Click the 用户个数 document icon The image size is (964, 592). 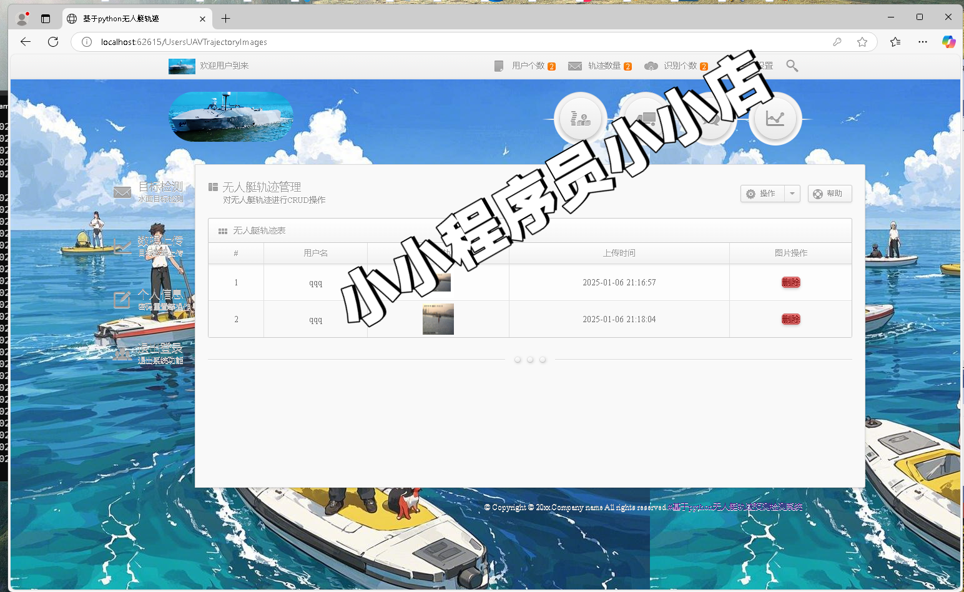(498, 66)
